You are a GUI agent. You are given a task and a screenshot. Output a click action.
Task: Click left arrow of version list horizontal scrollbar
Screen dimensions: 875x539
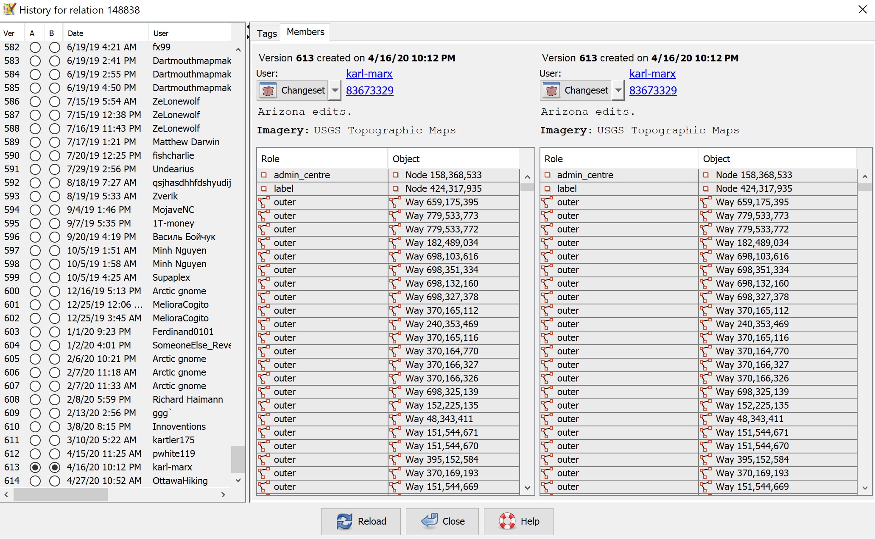click(6, 495)
